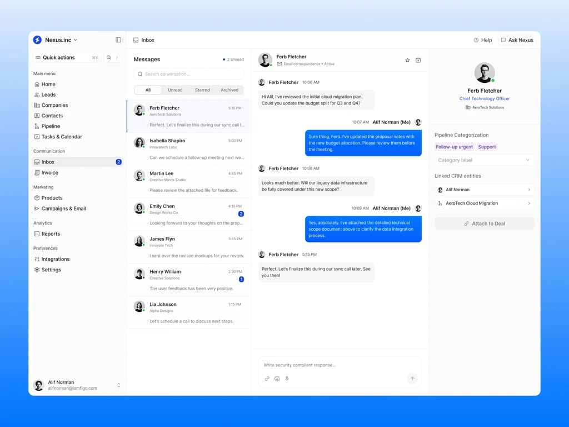Open search via sidebar magnifier icon
569x427 pixels.
coord(109,57)
